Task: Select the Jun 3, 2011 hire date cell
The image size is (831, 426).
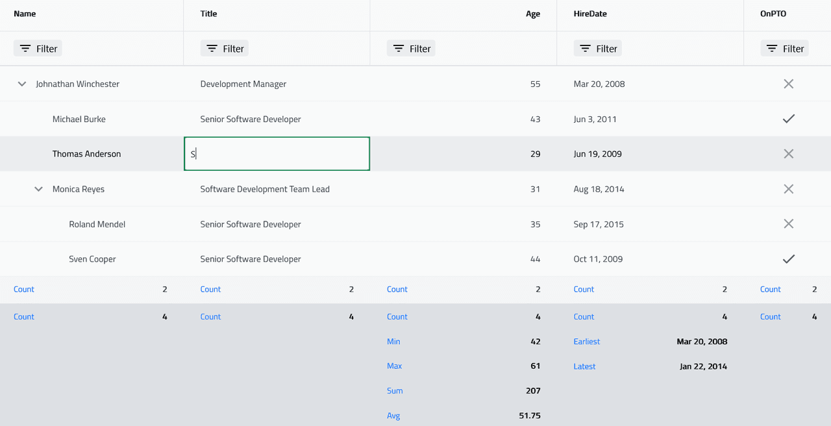Action: tap(651, 119)
